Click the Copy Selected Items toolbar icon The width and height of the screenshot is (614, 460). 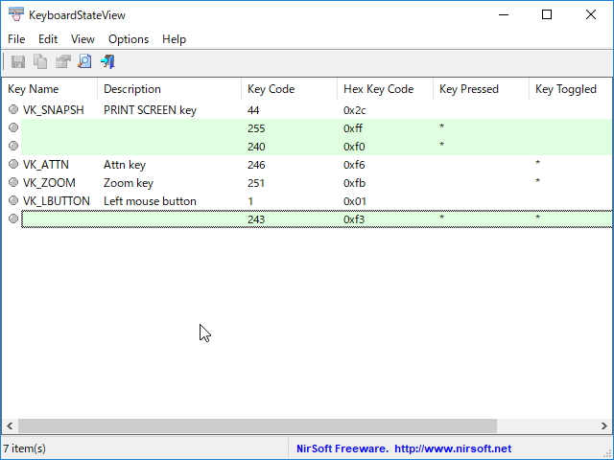[40, 61]
